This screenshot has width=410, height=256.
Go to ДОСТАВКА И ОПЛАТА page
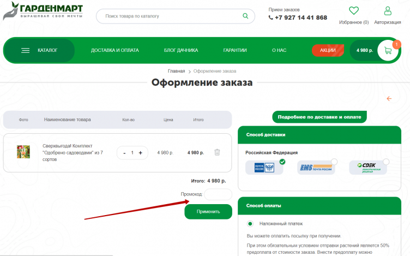pos(115,50)
